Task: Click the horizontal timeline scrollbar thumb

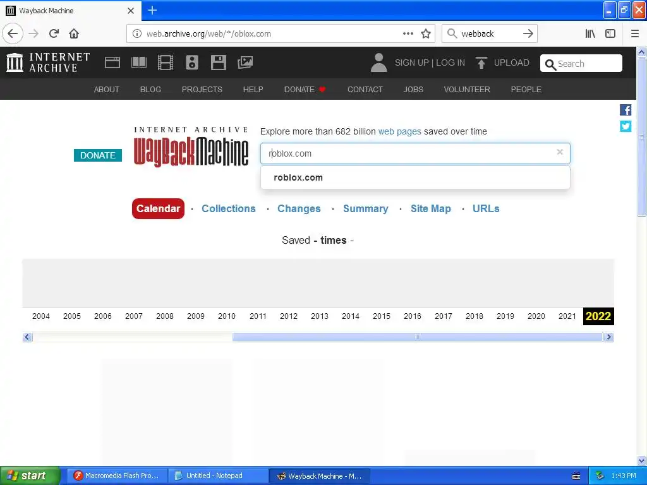Action: (x=418, y=337)
